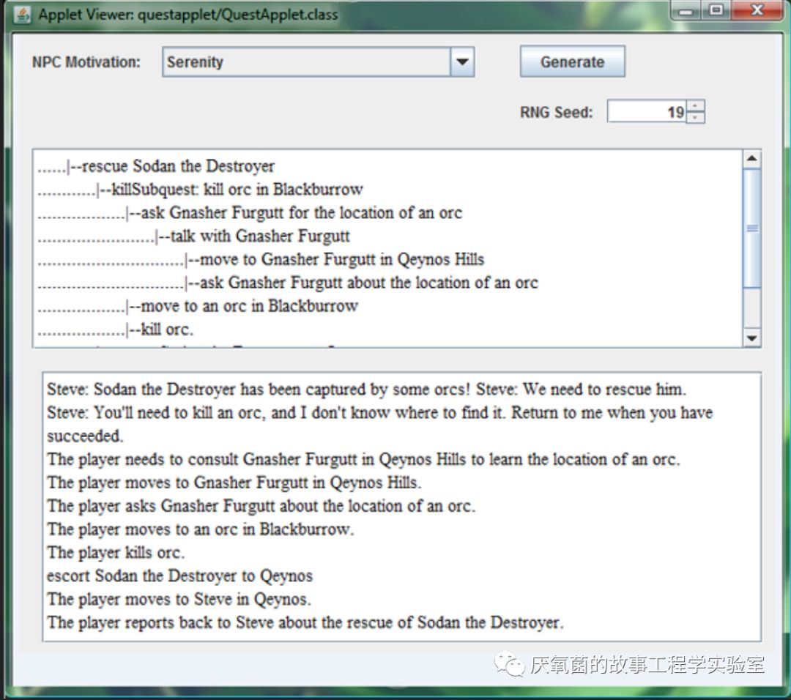
Task: Click 'The player moves to Gnasher Furgutt' line
Action: 234,482
